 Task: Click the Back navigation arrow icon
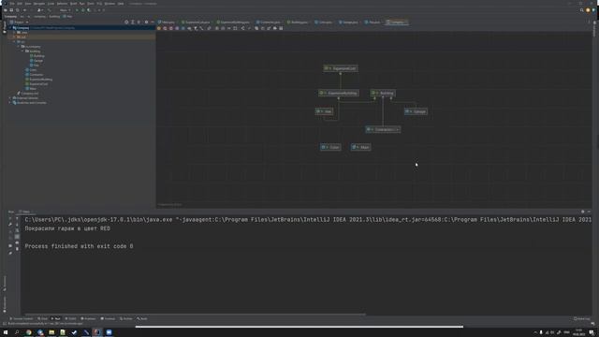(25, 10)
